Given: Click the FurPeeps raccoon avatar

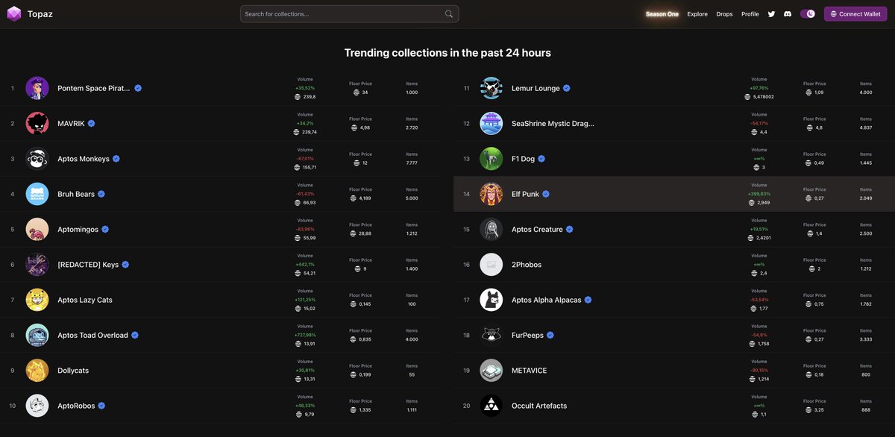Looking at the screenshot, I should pyautogui.click(x=492, y=335).
